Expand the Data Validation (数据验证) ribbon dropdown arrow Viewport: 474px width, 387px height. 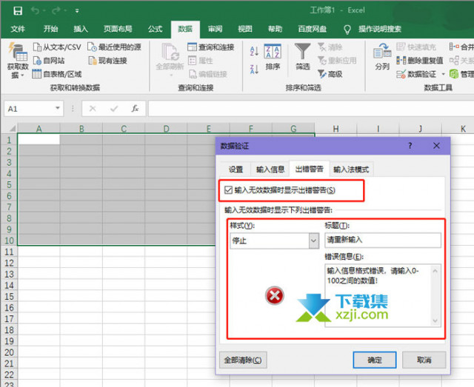pyautogui.click(x=444, y=74)
